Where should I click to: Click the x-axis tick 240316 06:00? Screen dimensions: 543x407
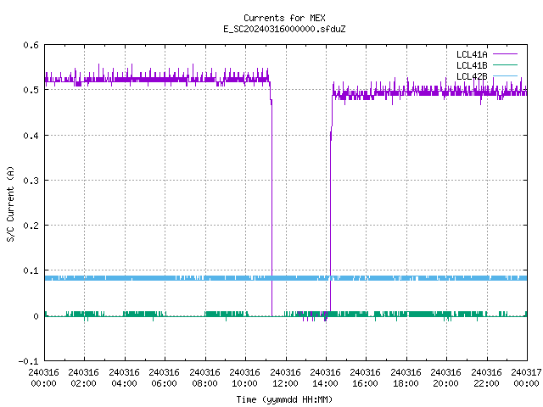coord(164,377)
